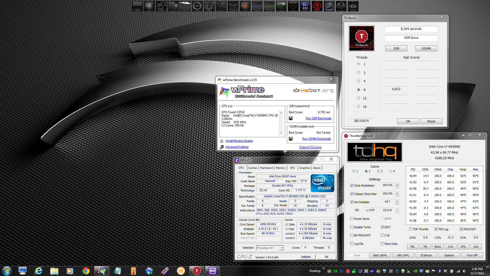
Task: Open the camera lens dock icon
Action: tap(209, 6)
